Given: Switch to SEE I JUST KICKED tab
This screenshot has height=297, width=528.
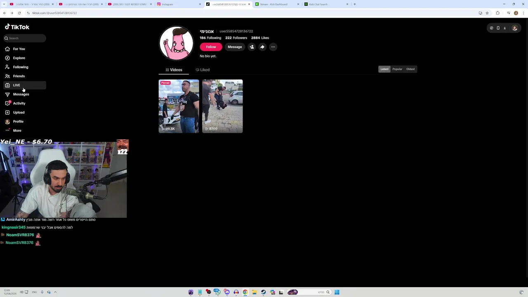Looking at the screenshot, I should pyautogui.click(x=130, y=4).
